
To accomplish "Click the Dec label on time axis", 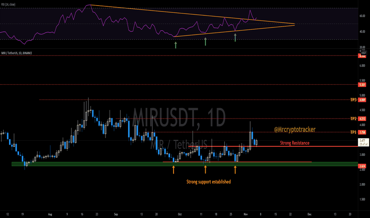I will (309, 214).
